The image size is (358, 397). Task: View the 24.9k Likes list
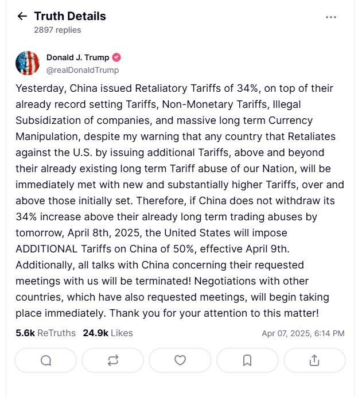click(108, 333)
